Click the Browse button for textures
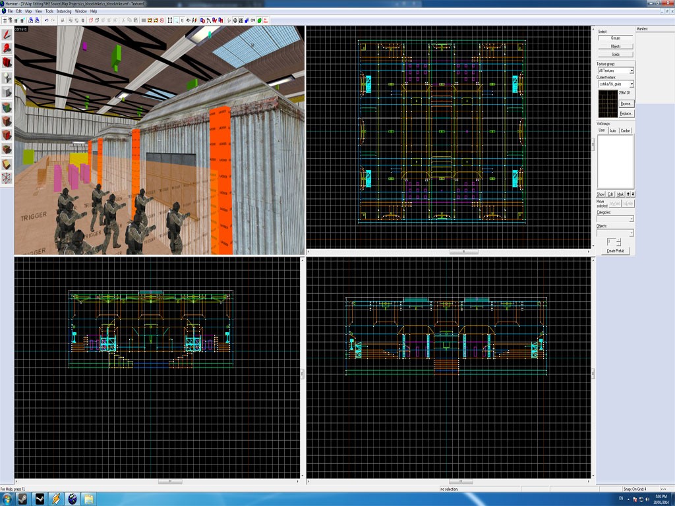The image size is (675, 506). tap(627, 103)
